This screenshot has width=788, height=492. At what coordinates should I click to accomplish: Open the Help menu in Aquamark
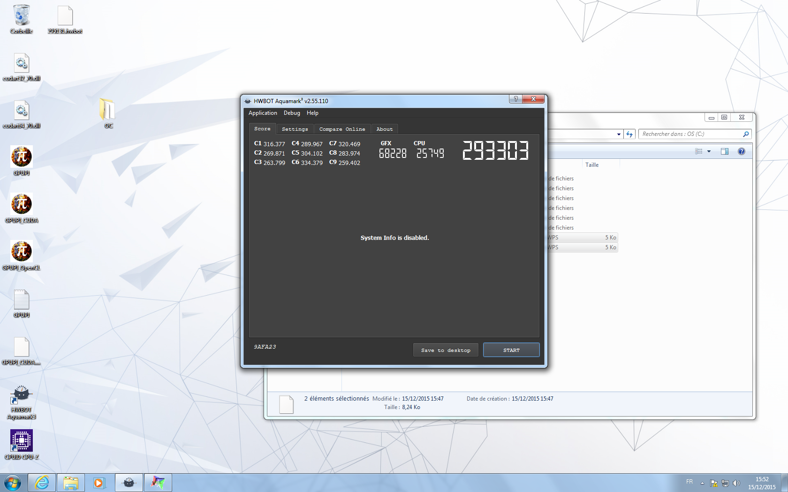coord(312,113)
